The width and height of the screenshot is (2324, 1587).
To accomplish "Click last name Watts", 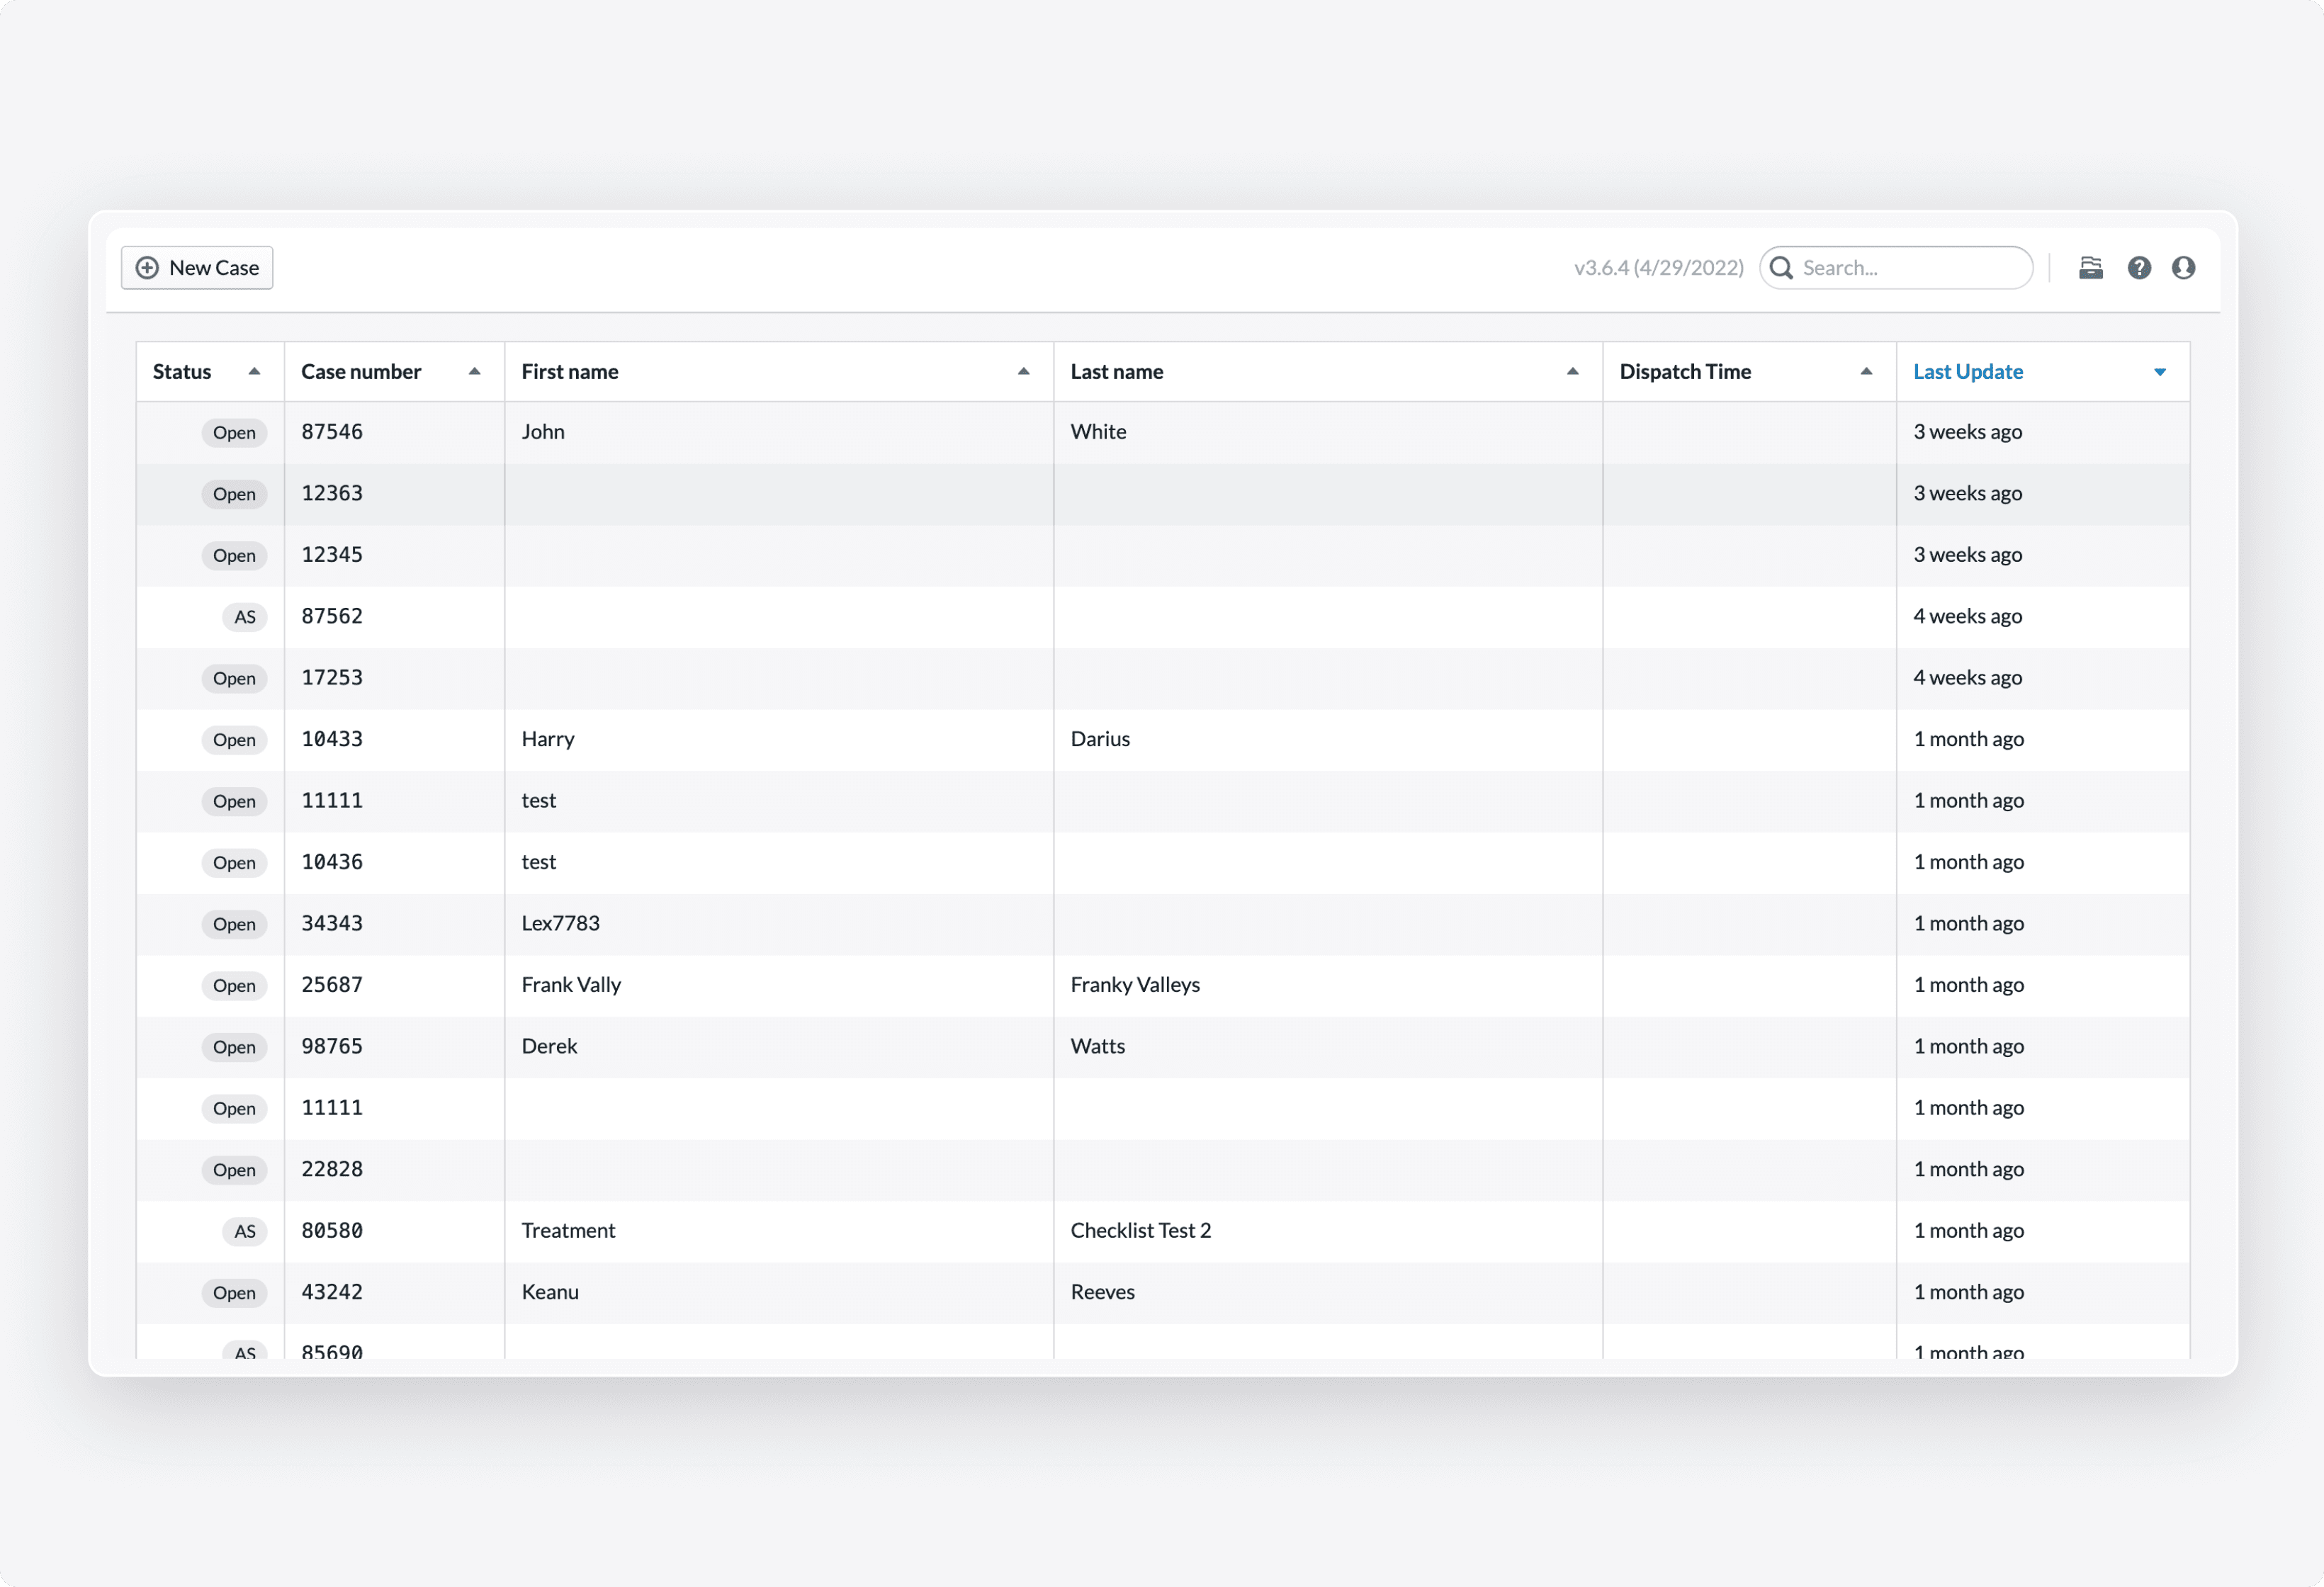I will [1098, 1047].
